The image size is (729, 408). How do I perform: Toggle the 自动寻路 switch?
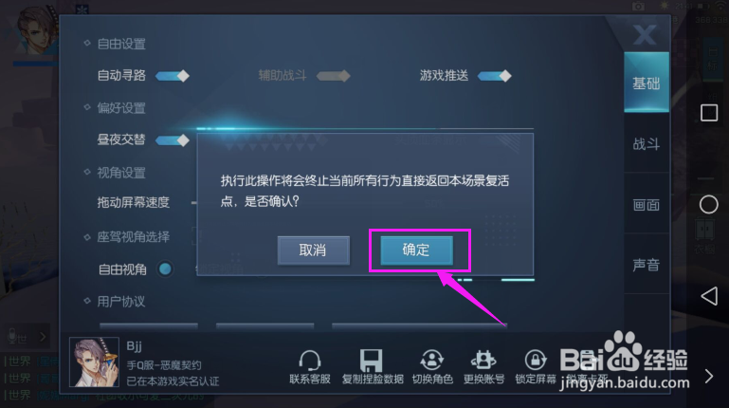click(173, 76)
